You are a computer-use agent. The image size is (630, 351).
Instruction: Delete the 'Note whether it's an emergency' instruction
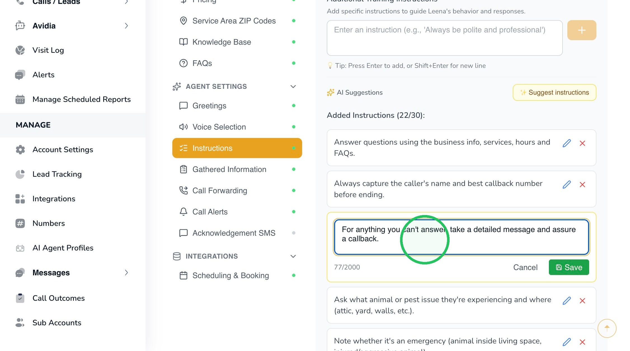pyautogui.click(x=582, y=342)
